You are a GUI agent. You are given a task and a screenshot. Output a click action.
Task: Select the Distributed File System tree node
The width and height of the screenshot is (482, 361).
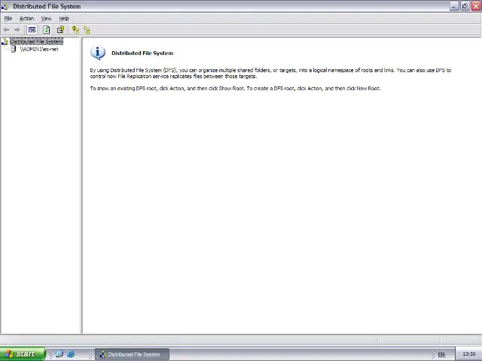36,41
